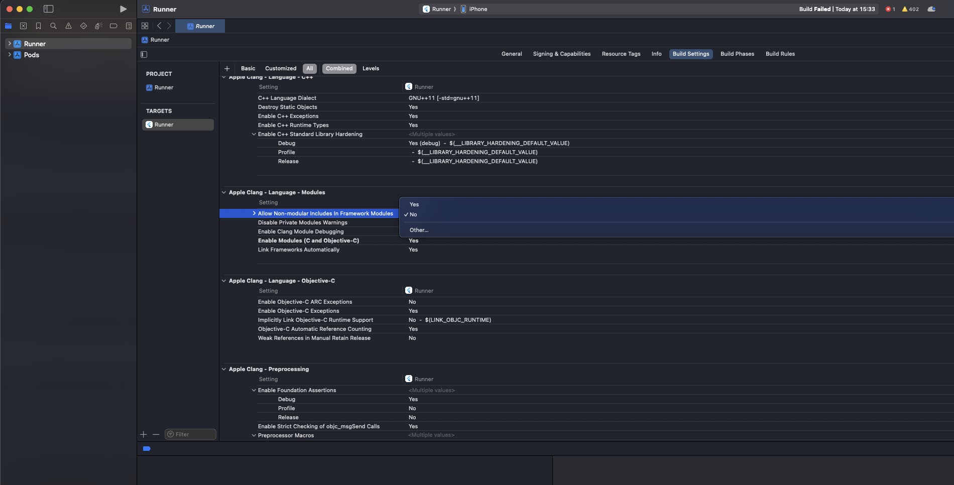Open the Source Control navigator icon
Screen dimensions: 954x485
(x=23, y=26)
